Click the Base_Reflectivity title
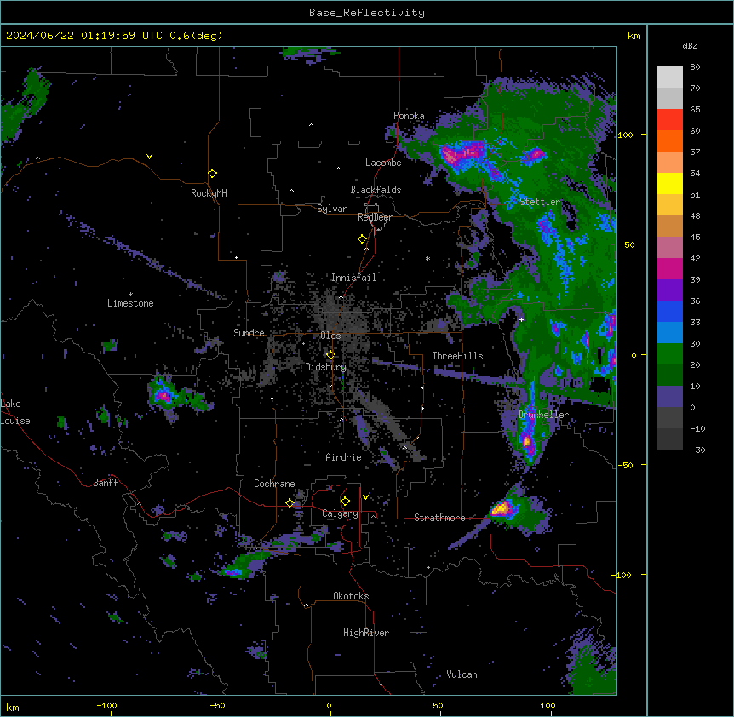This screenshot has height=717, width=734. coord(367,13)
